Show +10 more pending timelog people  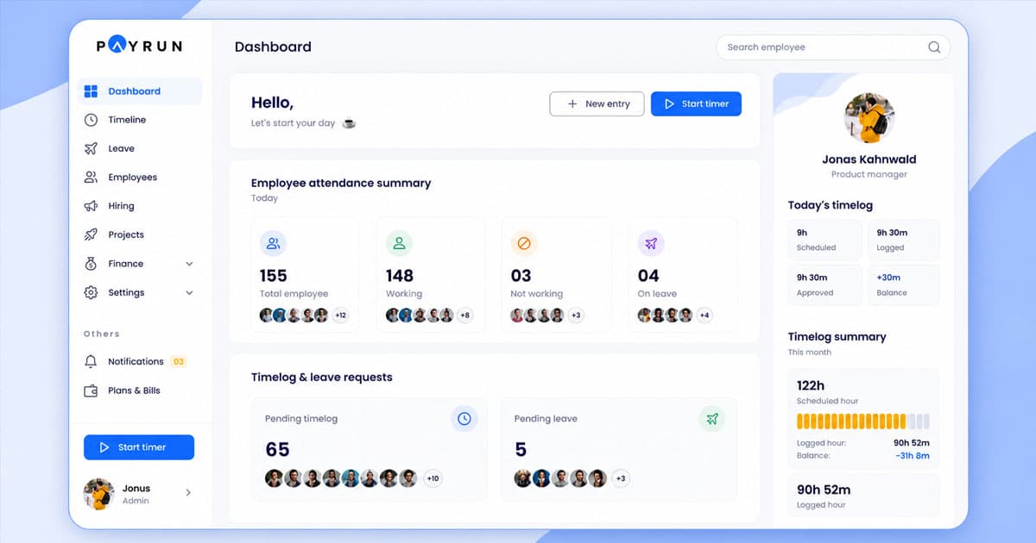point(433,478)
